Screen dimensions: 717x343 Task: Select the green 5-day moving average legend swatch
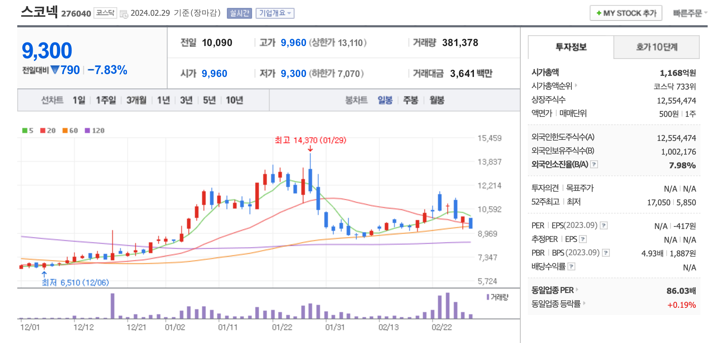[x=24, y=130]
